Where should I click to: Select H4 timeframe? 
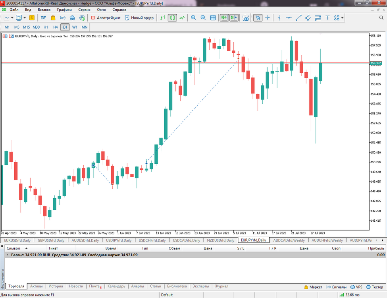(56, 27)
